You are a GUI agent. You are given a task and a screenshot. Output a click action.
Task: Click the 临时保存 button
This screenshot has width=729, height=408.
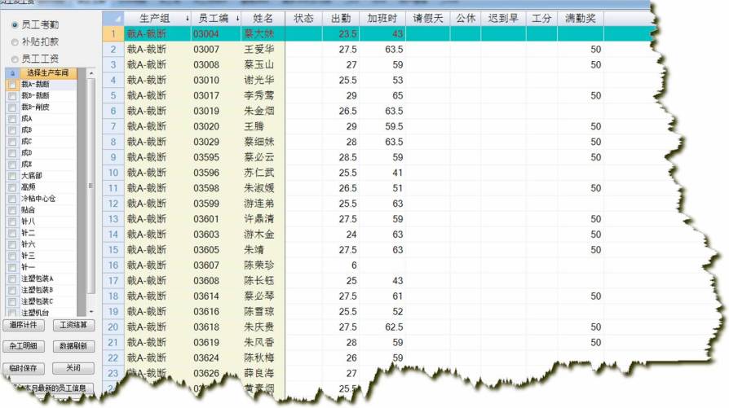click(x=24, y=368)
